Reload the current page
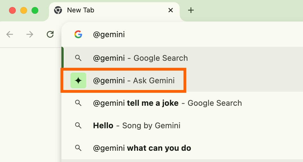 point(50,35)
